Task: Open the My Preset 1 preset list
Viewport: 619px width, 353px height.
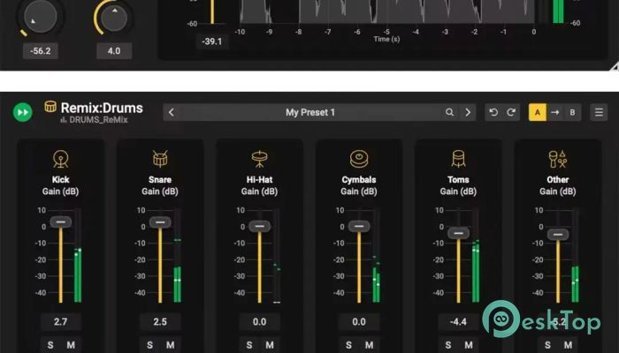Action: click(x=309, y=112)
